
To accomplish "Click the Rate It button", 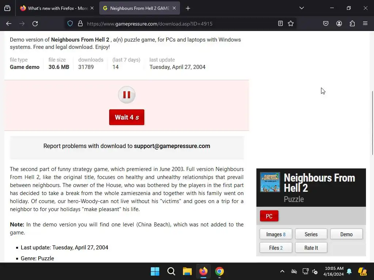I will point(311,248).
